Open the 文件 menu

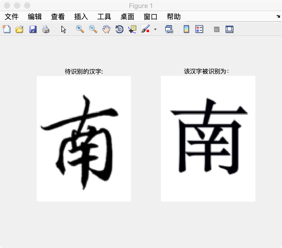(12, 17)
